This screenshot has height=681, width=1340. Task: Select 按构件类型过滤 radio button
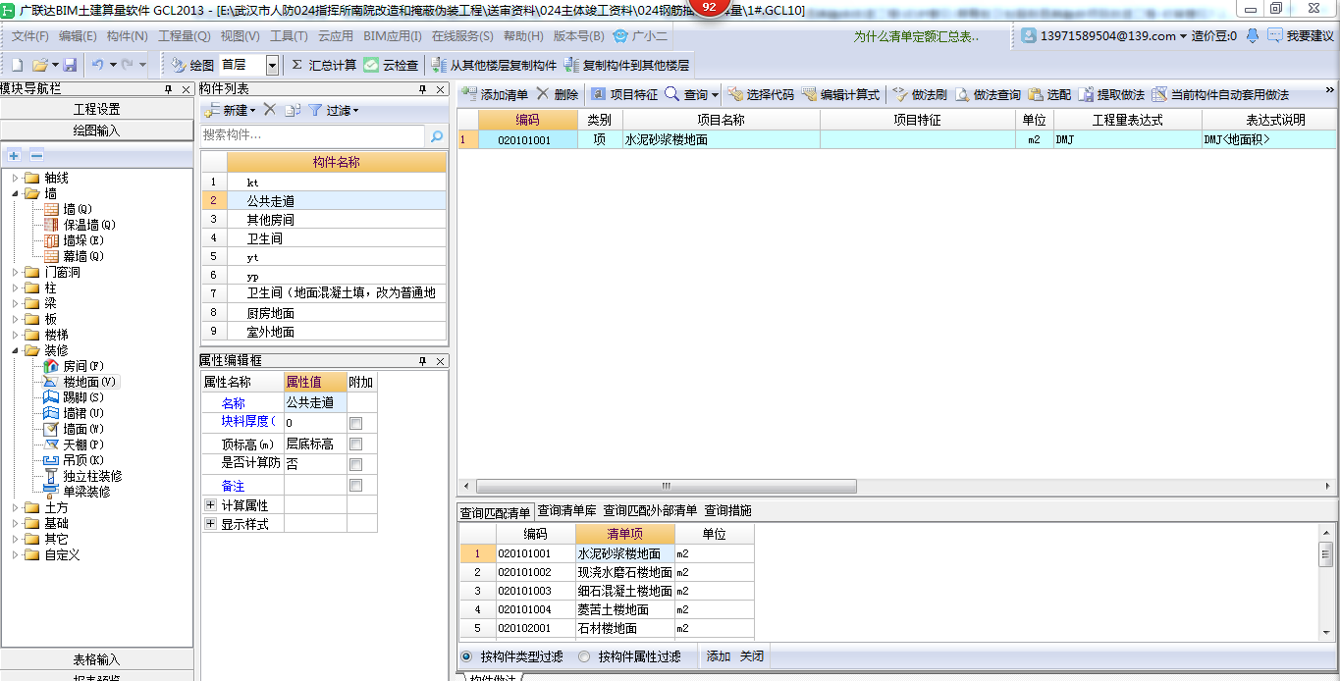(x=466, y=656)
